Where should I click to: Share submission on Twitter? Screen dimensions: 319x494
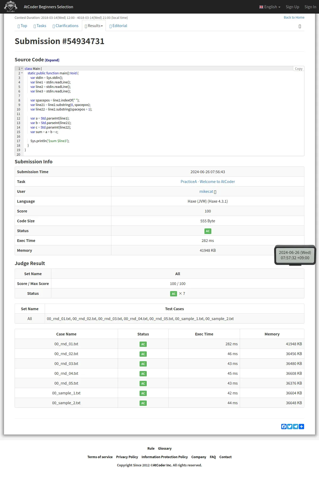tap(290, 427)
